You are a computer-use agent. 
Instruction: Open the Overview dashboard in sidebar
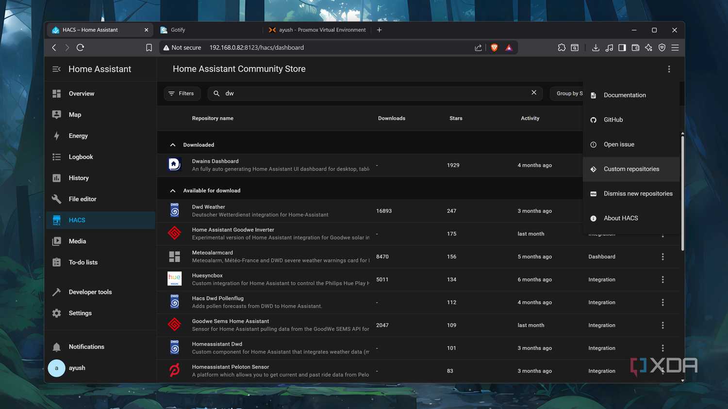pos(100,94)
